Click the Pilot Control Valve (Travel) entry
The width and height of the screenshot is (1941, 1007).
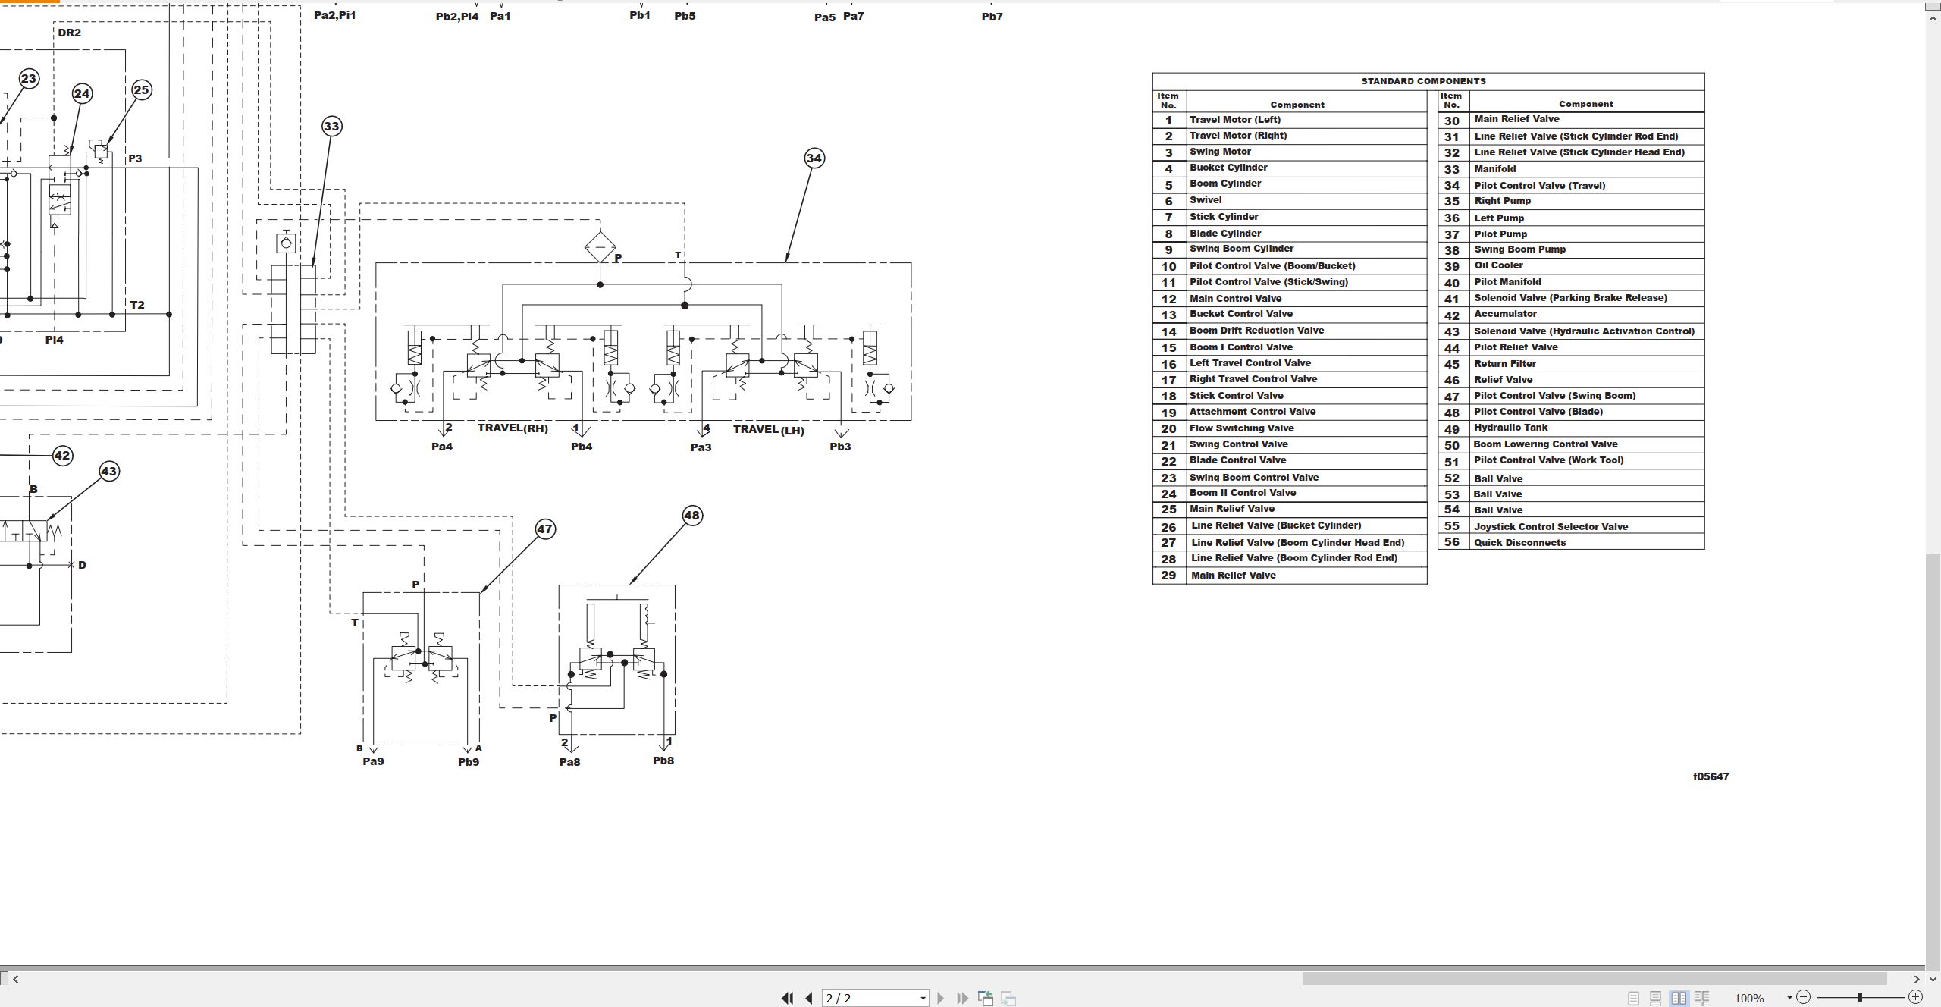coord(1539,186)
